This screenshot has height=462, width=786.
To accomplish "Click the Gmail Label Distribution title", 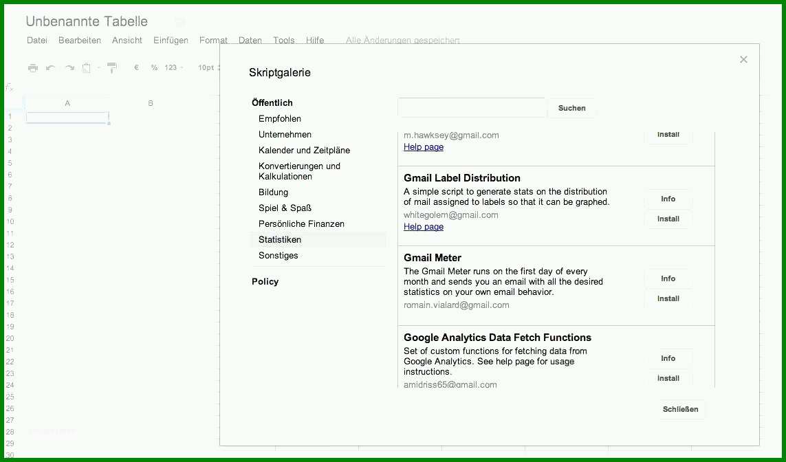I will point(461,178).
